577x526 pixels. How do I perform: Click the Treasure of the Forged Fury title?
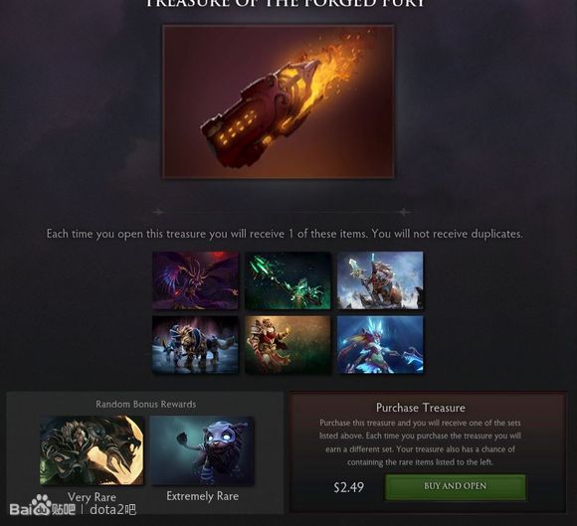tap(286, 3)
